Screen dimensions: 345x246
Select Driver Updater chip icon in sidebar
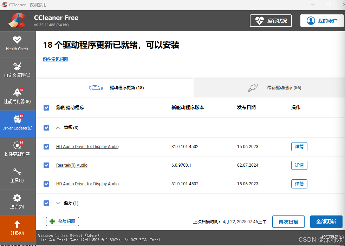tap(17, 119)
